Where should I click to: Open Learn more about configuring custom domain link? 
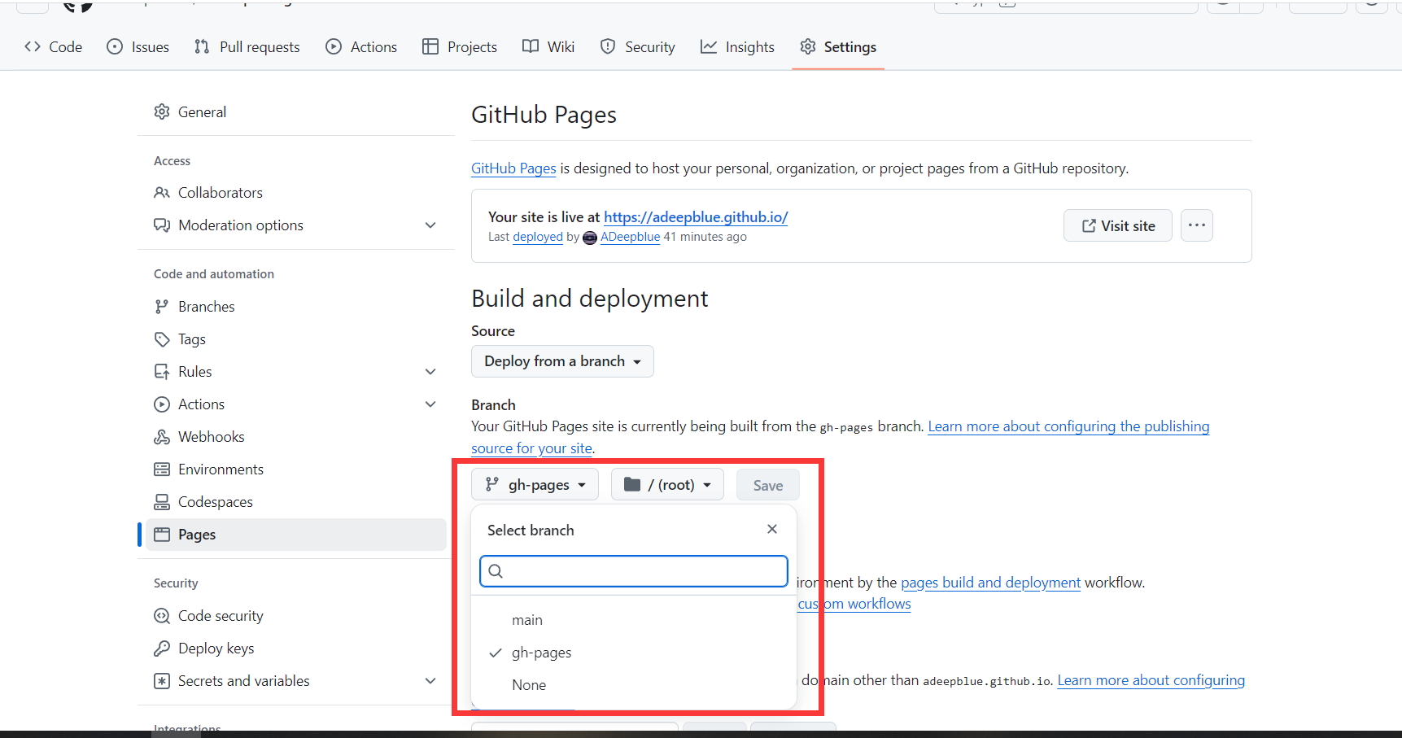tap(1151, 680)
